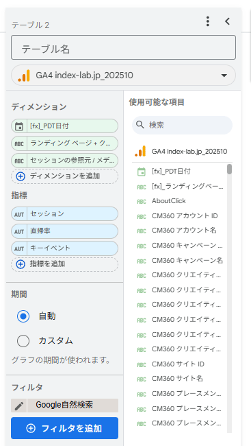The height and width of the screenshot is (446, 251).
Task: Click ABC icon next to AboutClick
Action: click(x=142, y=202)
